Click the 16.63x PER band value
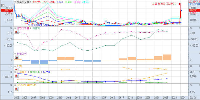 tap(77, 2)
